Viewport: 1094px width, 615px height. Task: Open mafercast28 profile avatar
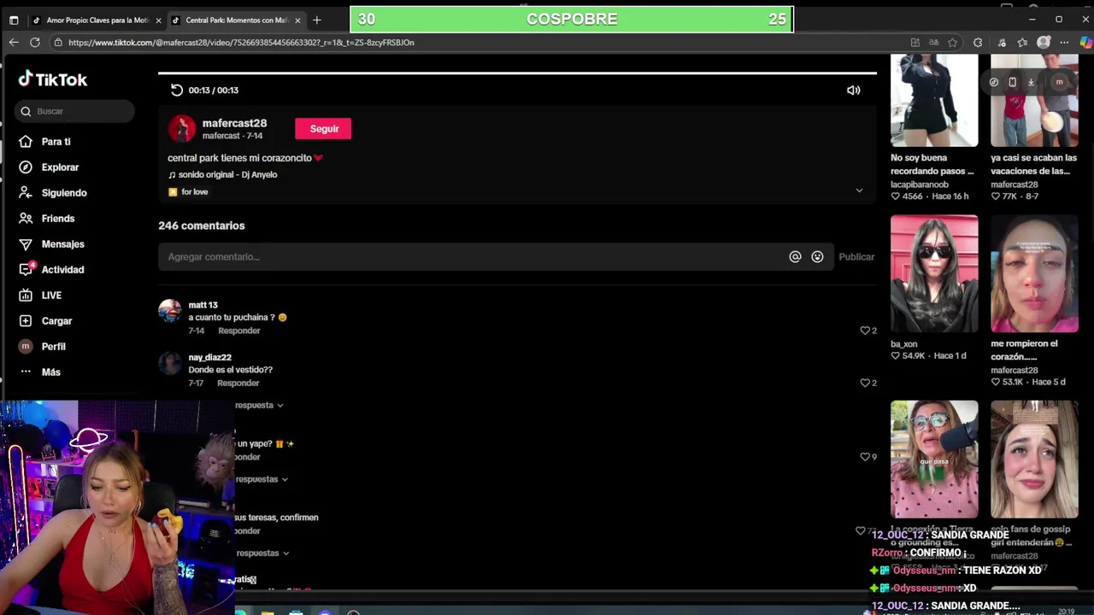[181, 128]
